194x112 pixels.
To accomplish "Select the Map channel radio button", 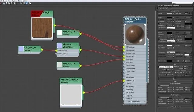I will point(176,75).
